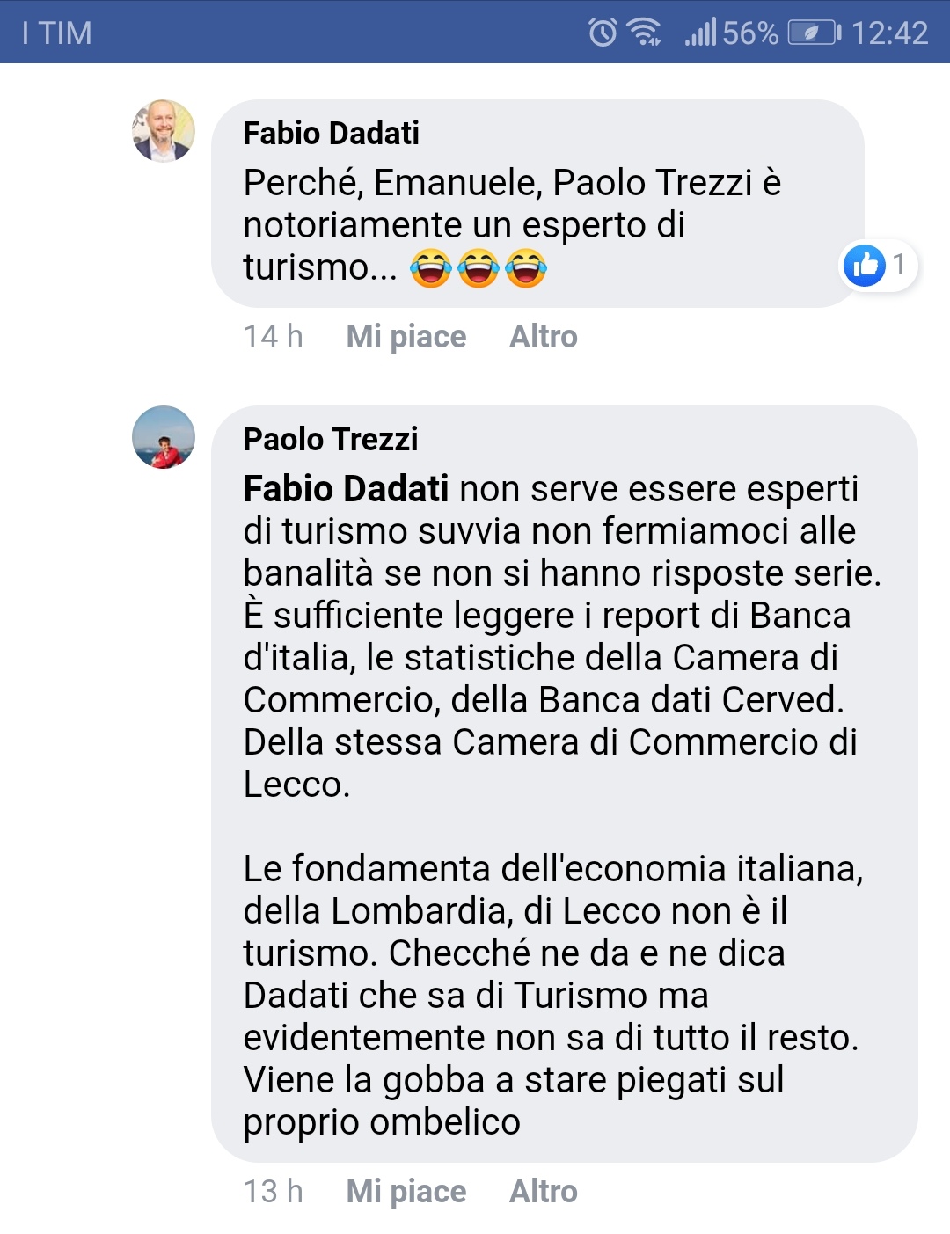This screenshot has width=950, height=1234.
Task: Open Paolo Trezzi's profile picture
Action: point(164,437)
